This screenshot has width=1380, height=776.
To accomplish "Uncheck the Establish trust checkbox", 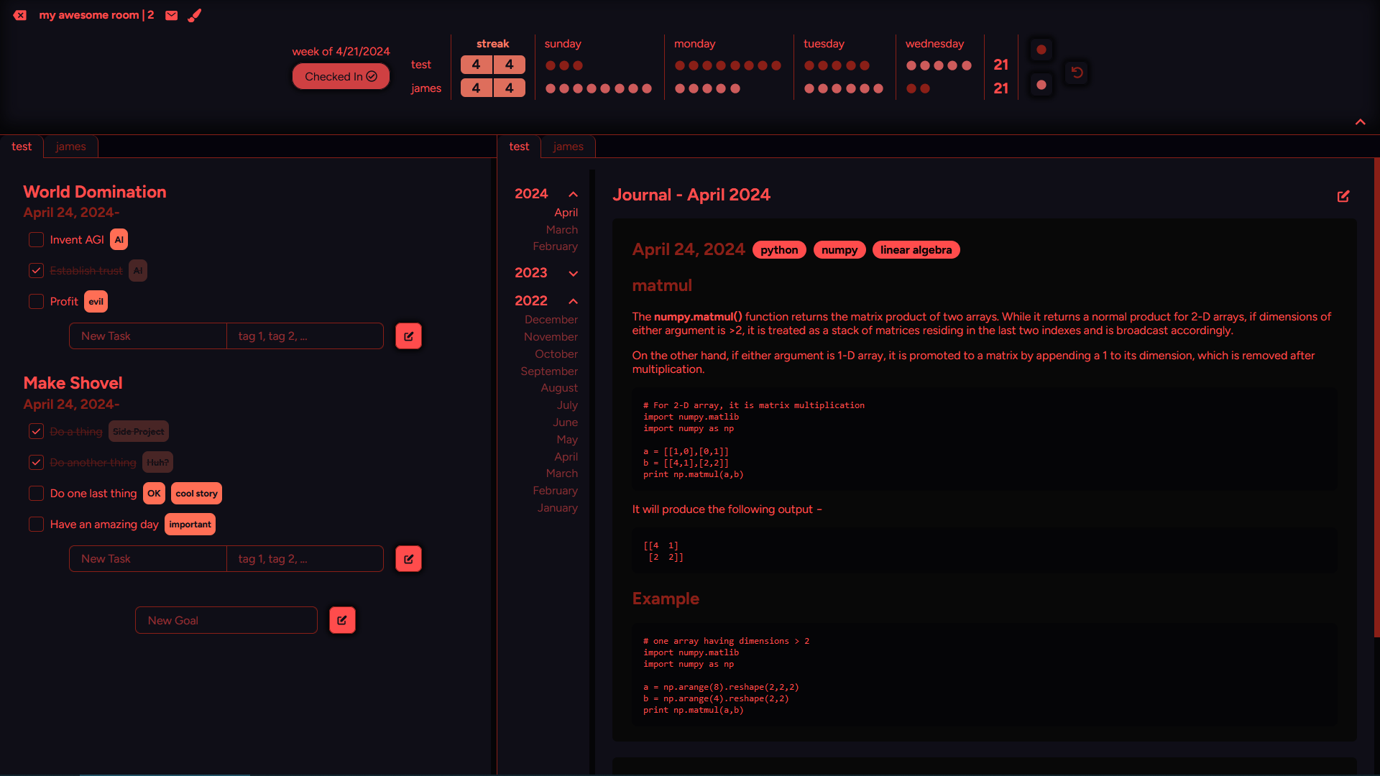I will pyautogui.click(x=36, y=271).
